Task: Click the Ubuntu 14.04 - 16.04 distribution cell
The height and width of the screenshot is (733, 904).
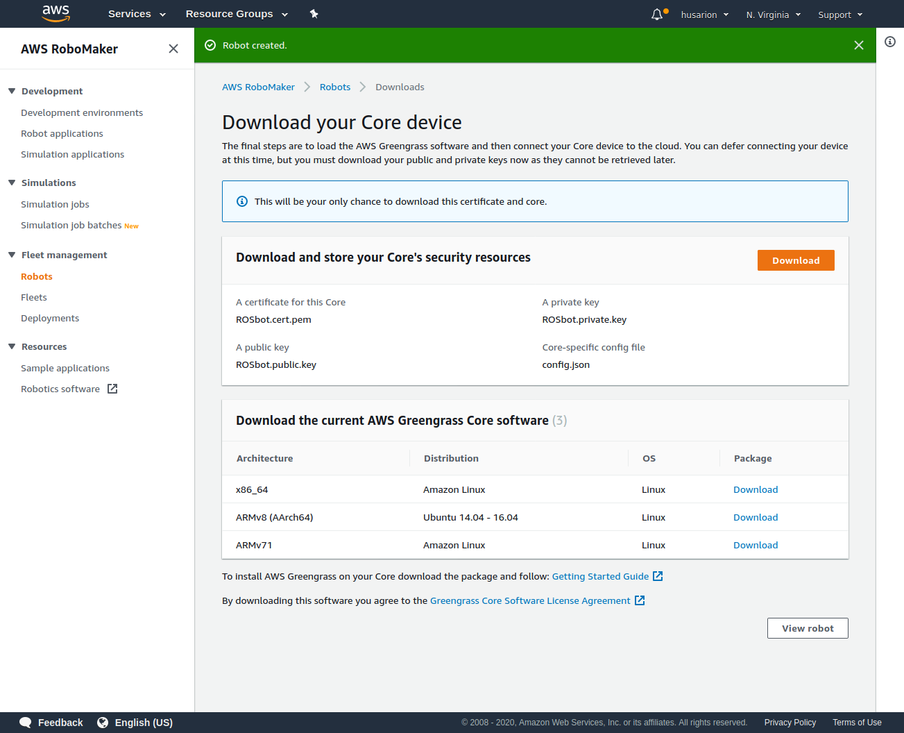Action: tap(470, 517)
